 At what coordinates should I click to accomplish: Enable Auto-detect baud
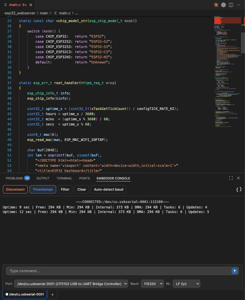click(x=108, y=189)
